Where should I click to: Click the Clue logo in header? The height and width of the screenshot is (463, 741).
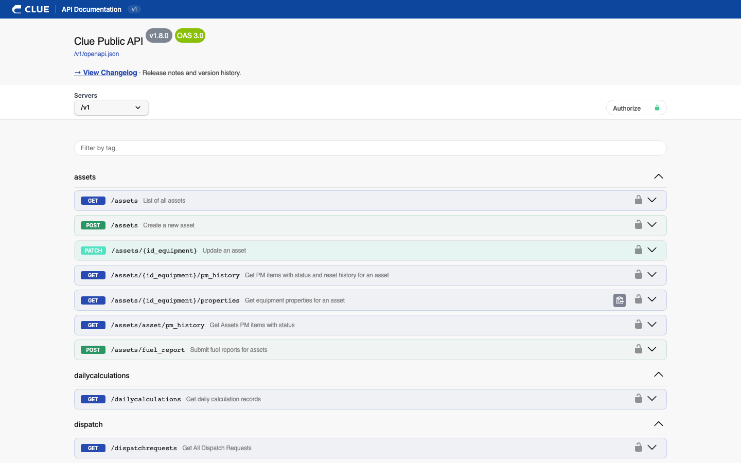pyautogui.click(x=31, y=9)
